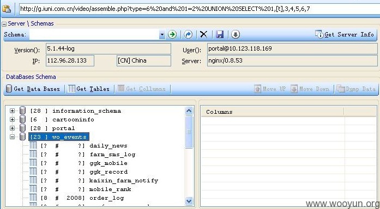Expand the portal database node

(12, 128)
